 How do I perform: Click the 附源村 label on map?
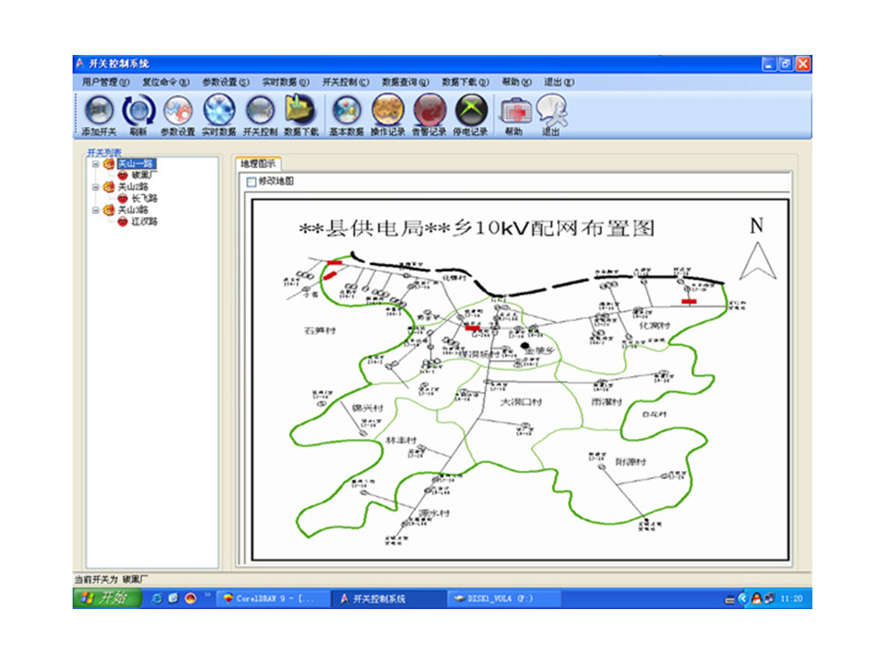click(630, 462)
